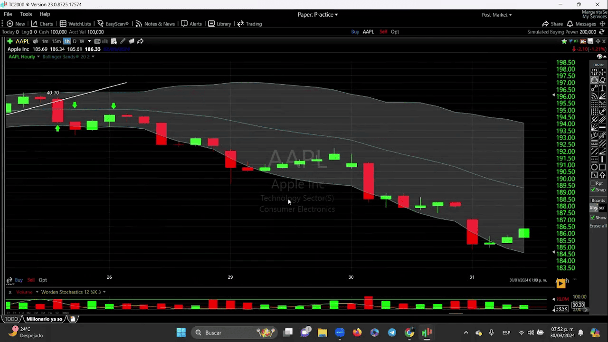
Task: Enable the Rpt checkbox
Action: [x=592, y=183]
